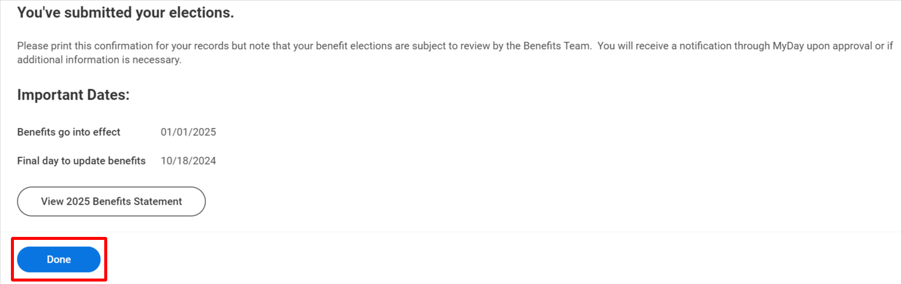Click the "You've submitted your elections" heading

[126, 12]
